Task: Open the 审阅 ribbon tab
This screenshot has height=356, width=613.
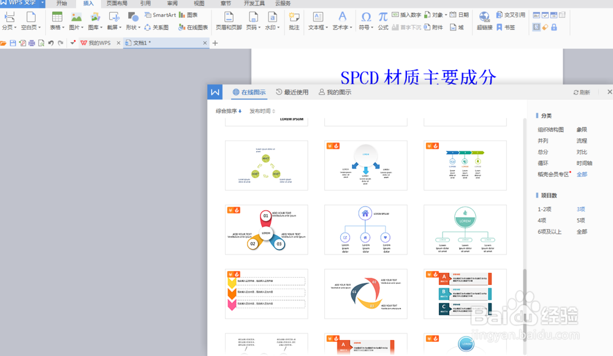Action: coord(172,3)
